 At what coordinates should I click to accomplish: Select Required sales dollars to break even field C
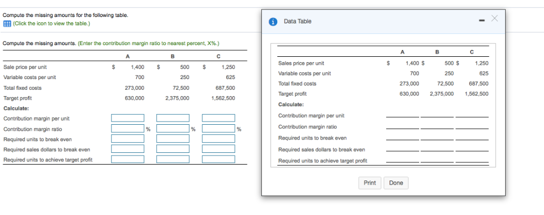218,149
